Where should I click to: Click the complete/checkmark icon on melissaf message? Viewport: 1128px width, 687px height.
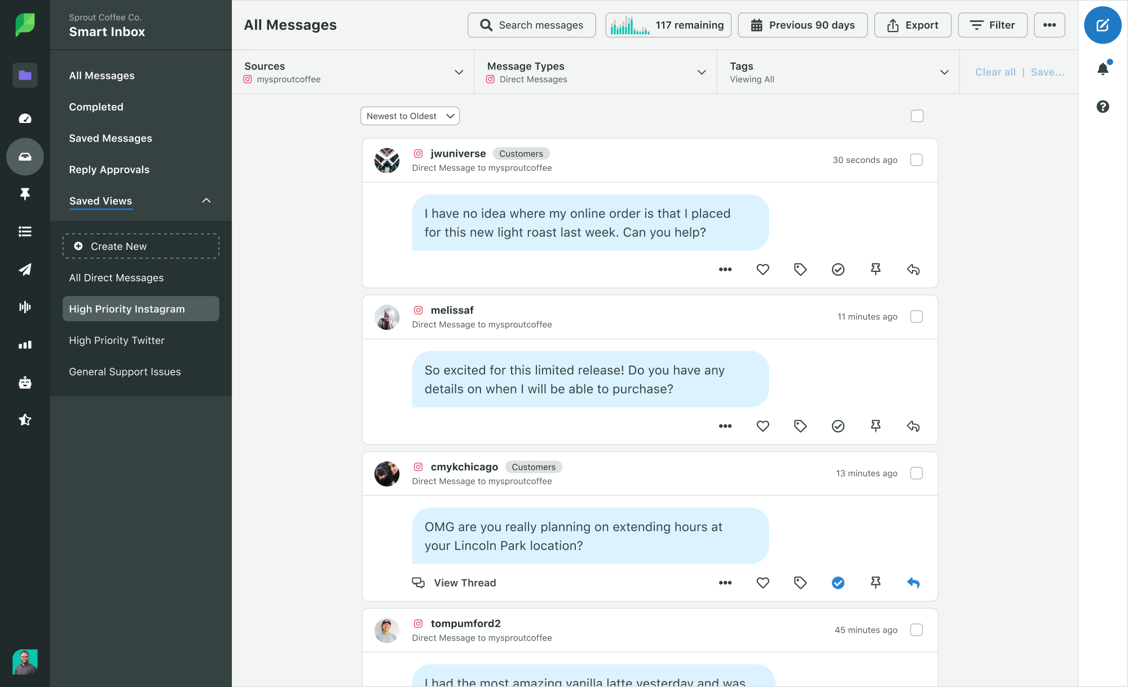[x=838, y=426]
